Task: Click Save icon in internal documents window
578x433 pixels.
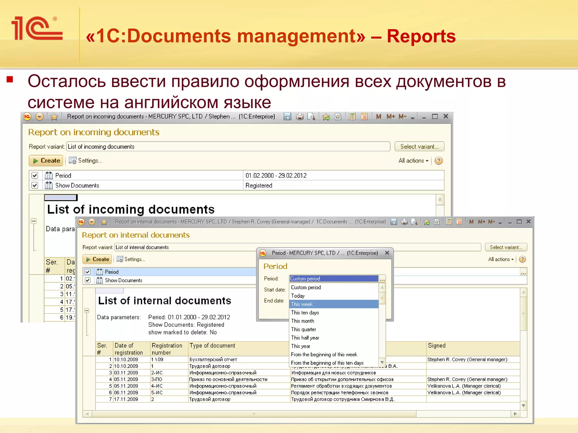Action: [394, 222]
